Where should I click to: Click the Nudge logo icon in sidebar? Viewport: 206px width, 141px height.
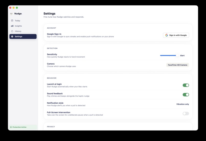pyautogui.click(x=11, y=14)
